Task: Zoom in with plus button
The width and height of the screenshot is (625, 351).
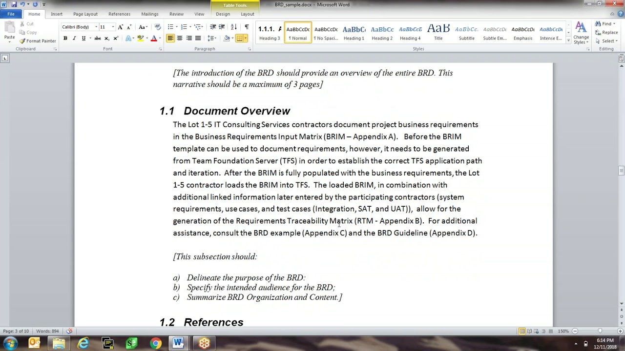Action: click(x=621, y=331)
